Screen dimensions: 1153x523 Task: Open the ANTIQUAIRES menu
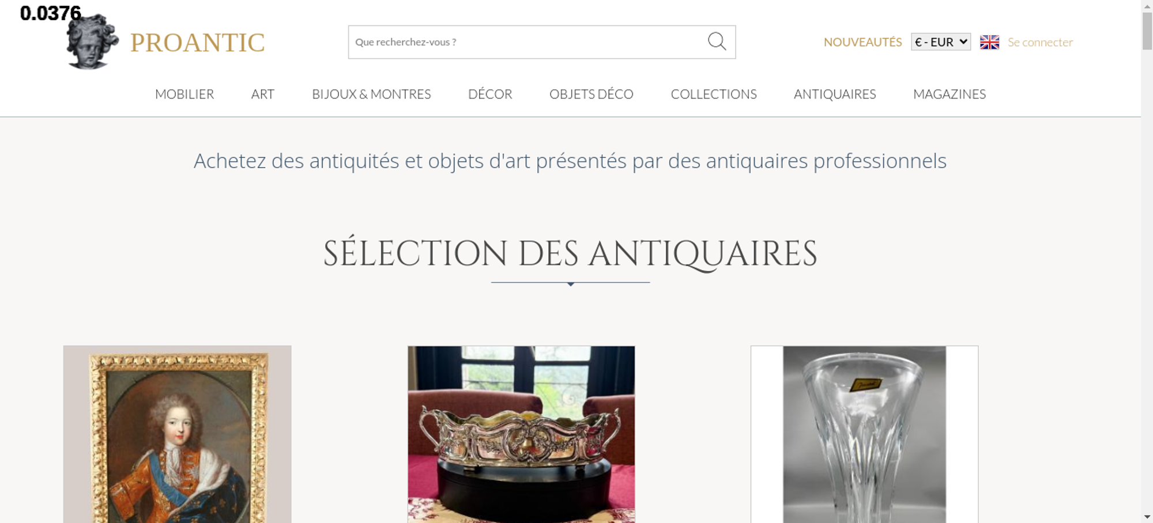pyautogui.click(x=835, y=94)
